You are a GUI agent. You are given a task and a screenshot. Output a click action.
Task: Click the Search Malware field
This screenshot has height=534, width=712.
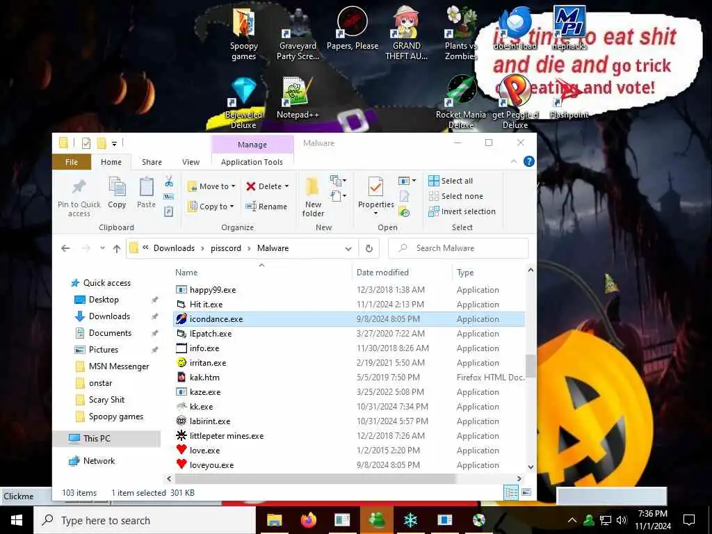pos(459,248)
